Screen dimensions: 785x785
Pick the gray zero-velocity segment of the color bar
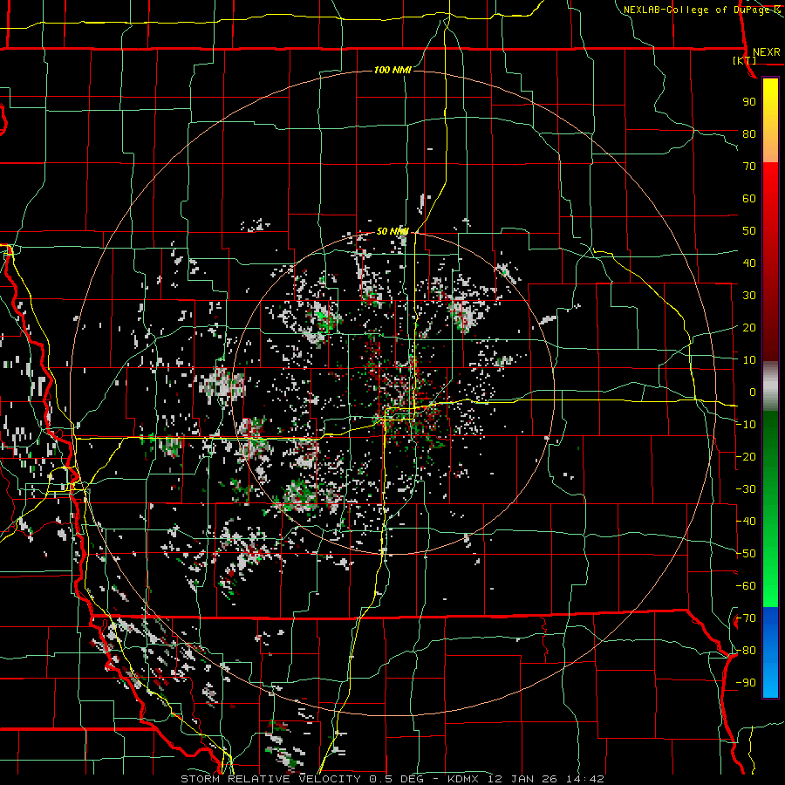pos(770,386)
